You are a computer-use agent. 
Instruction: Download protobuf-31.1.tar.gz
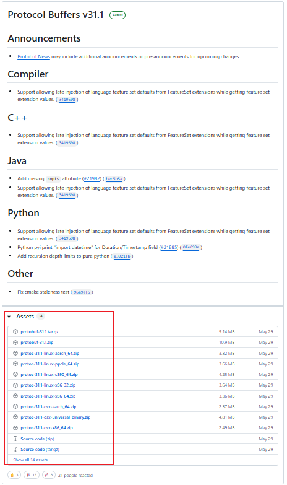click(x=40, y=331)
